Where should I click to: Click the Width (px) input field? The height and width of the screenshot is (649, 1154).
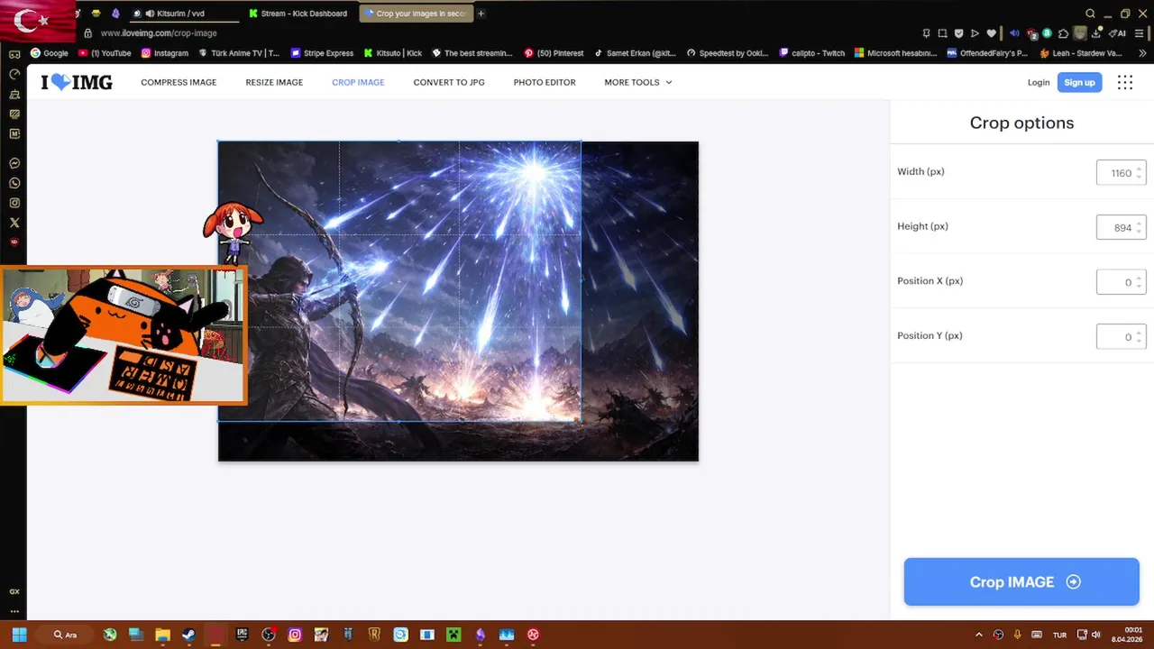click(x=1121, y=172)
